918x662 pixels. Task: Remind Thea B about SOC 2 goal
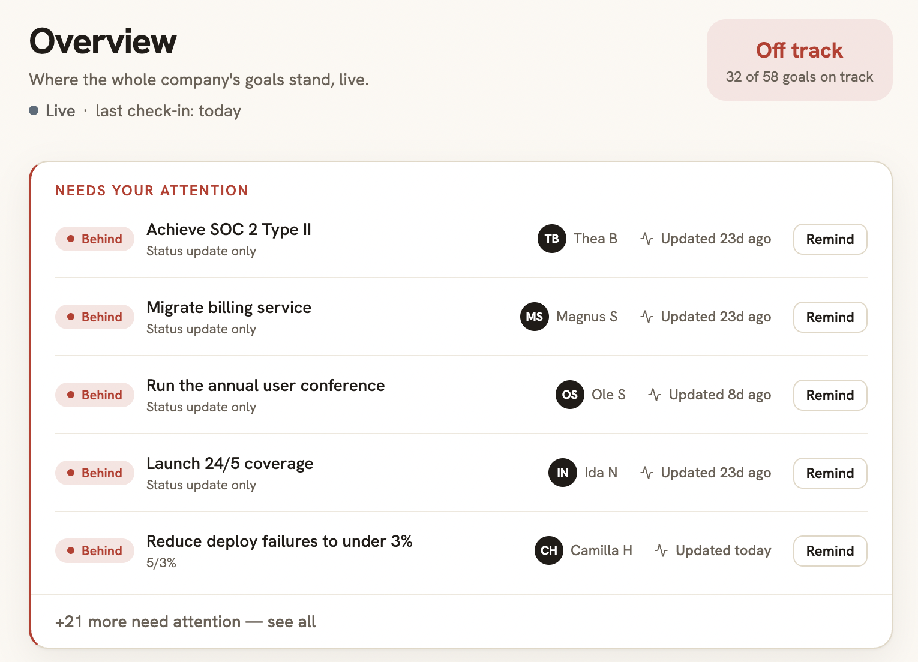pyautogui.click(x=830, y=239)
